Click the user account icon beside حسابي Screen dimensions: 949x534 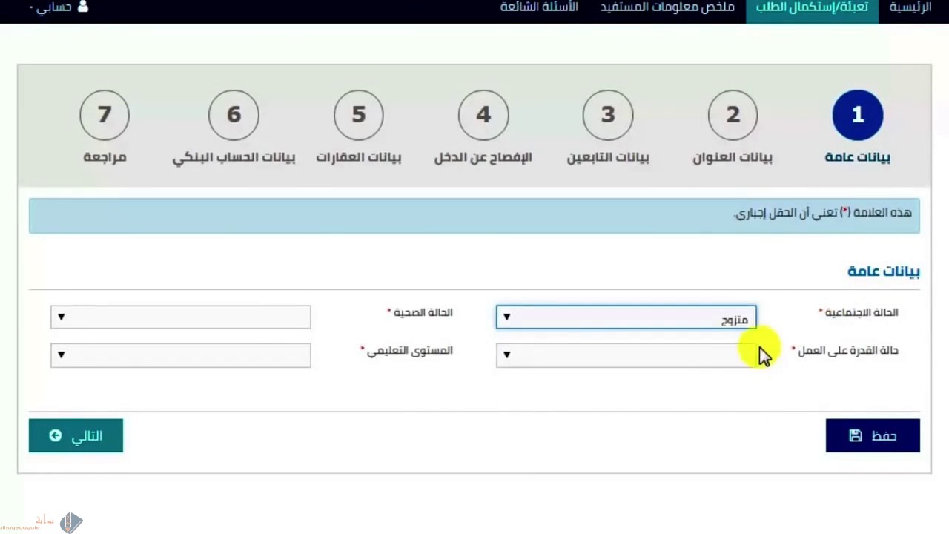[x=82, y=7]
